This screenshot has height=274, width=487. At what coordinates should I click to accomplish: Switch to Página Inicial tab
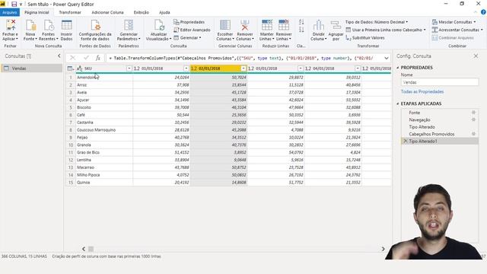click(37, 12)
